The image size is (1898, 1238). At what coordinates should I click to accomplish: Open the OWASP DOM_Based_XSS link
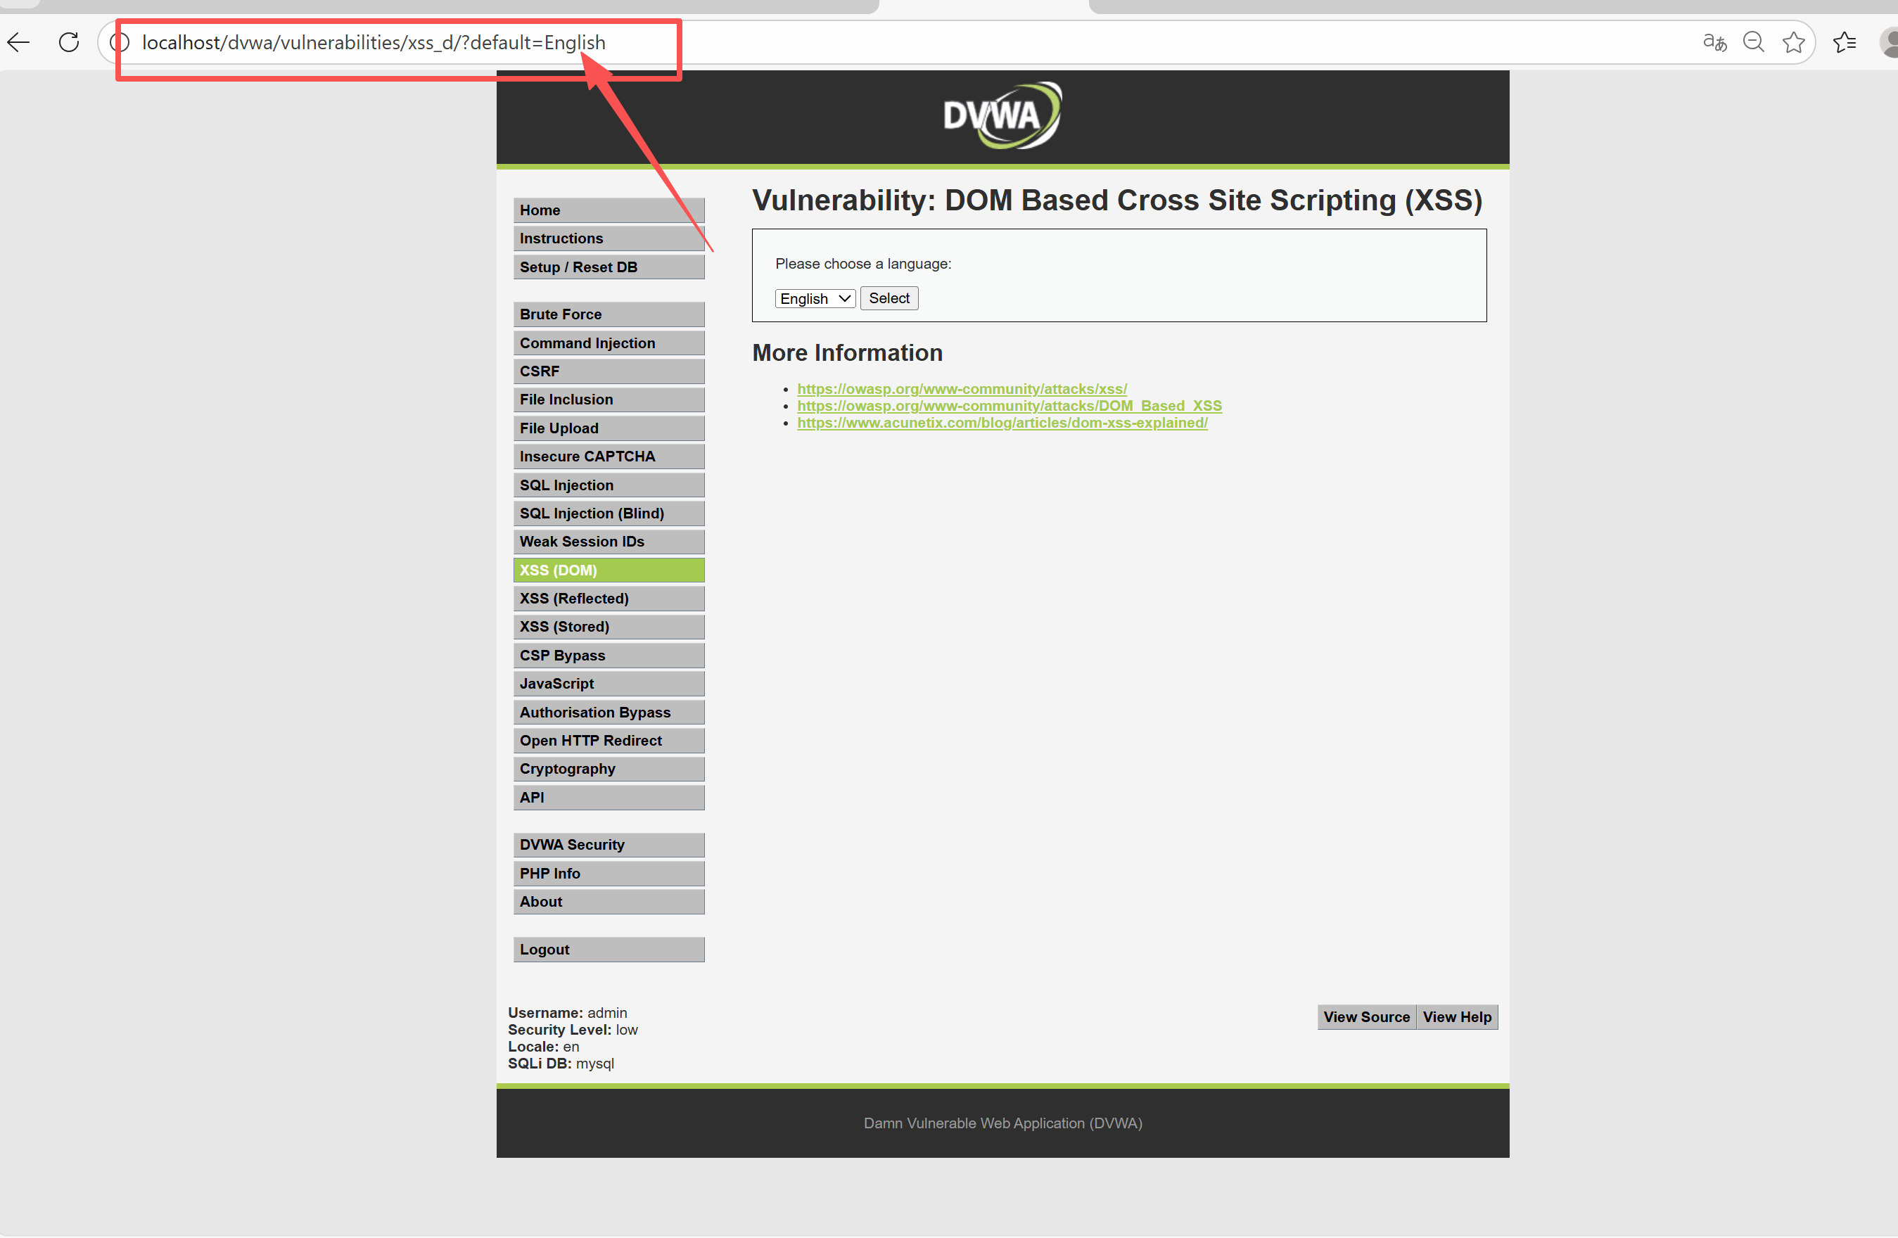pyautogui.click(x=1009, y=406)
